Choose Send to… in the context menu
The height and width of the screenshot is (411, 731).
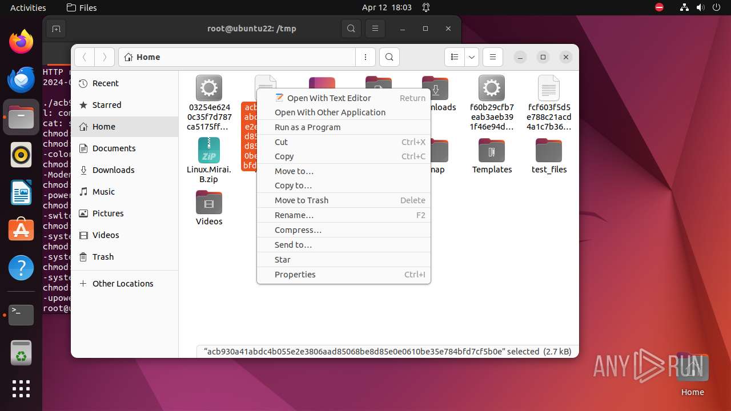pos(343,245)
